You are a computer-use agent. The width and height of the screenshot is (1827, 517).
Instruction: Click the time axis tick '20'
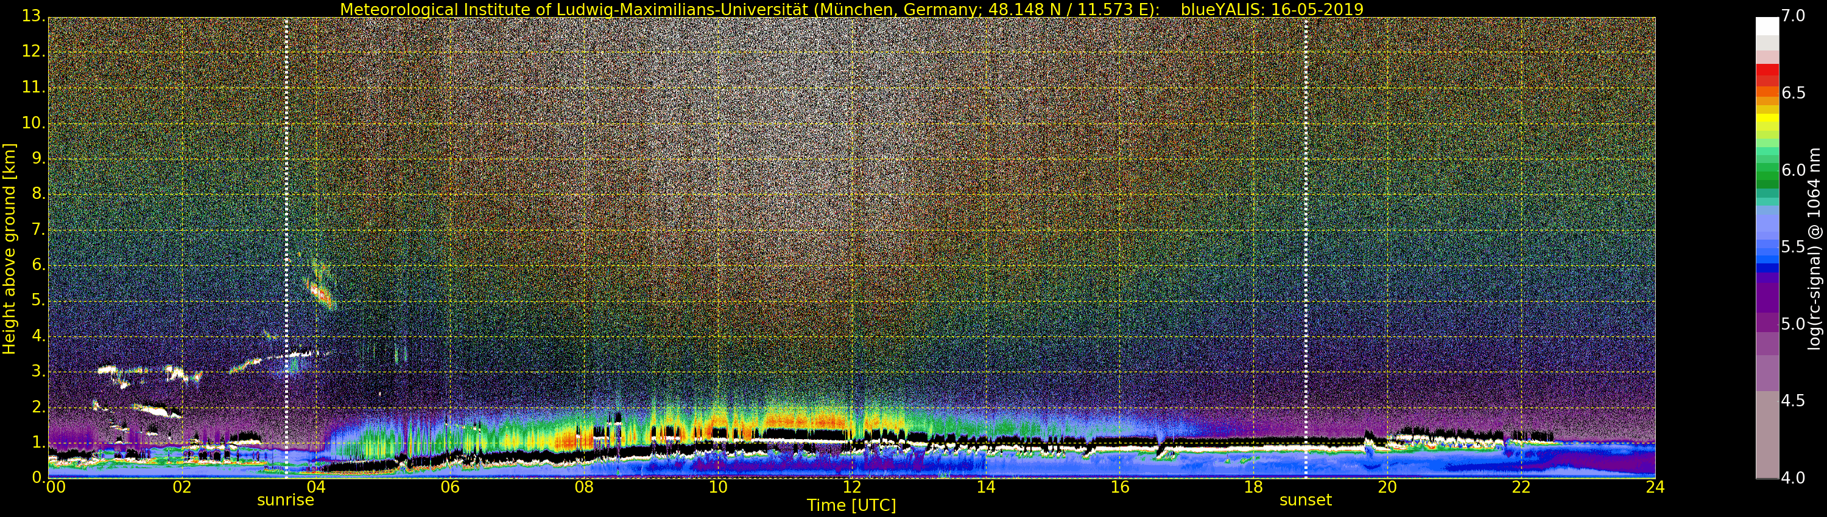(1387, 487)
